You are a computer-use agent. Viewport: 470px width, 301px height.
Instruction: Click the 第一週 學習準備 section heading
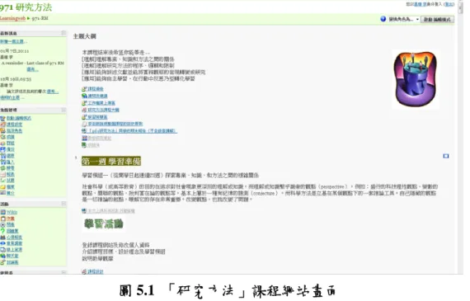click(111, 161)
